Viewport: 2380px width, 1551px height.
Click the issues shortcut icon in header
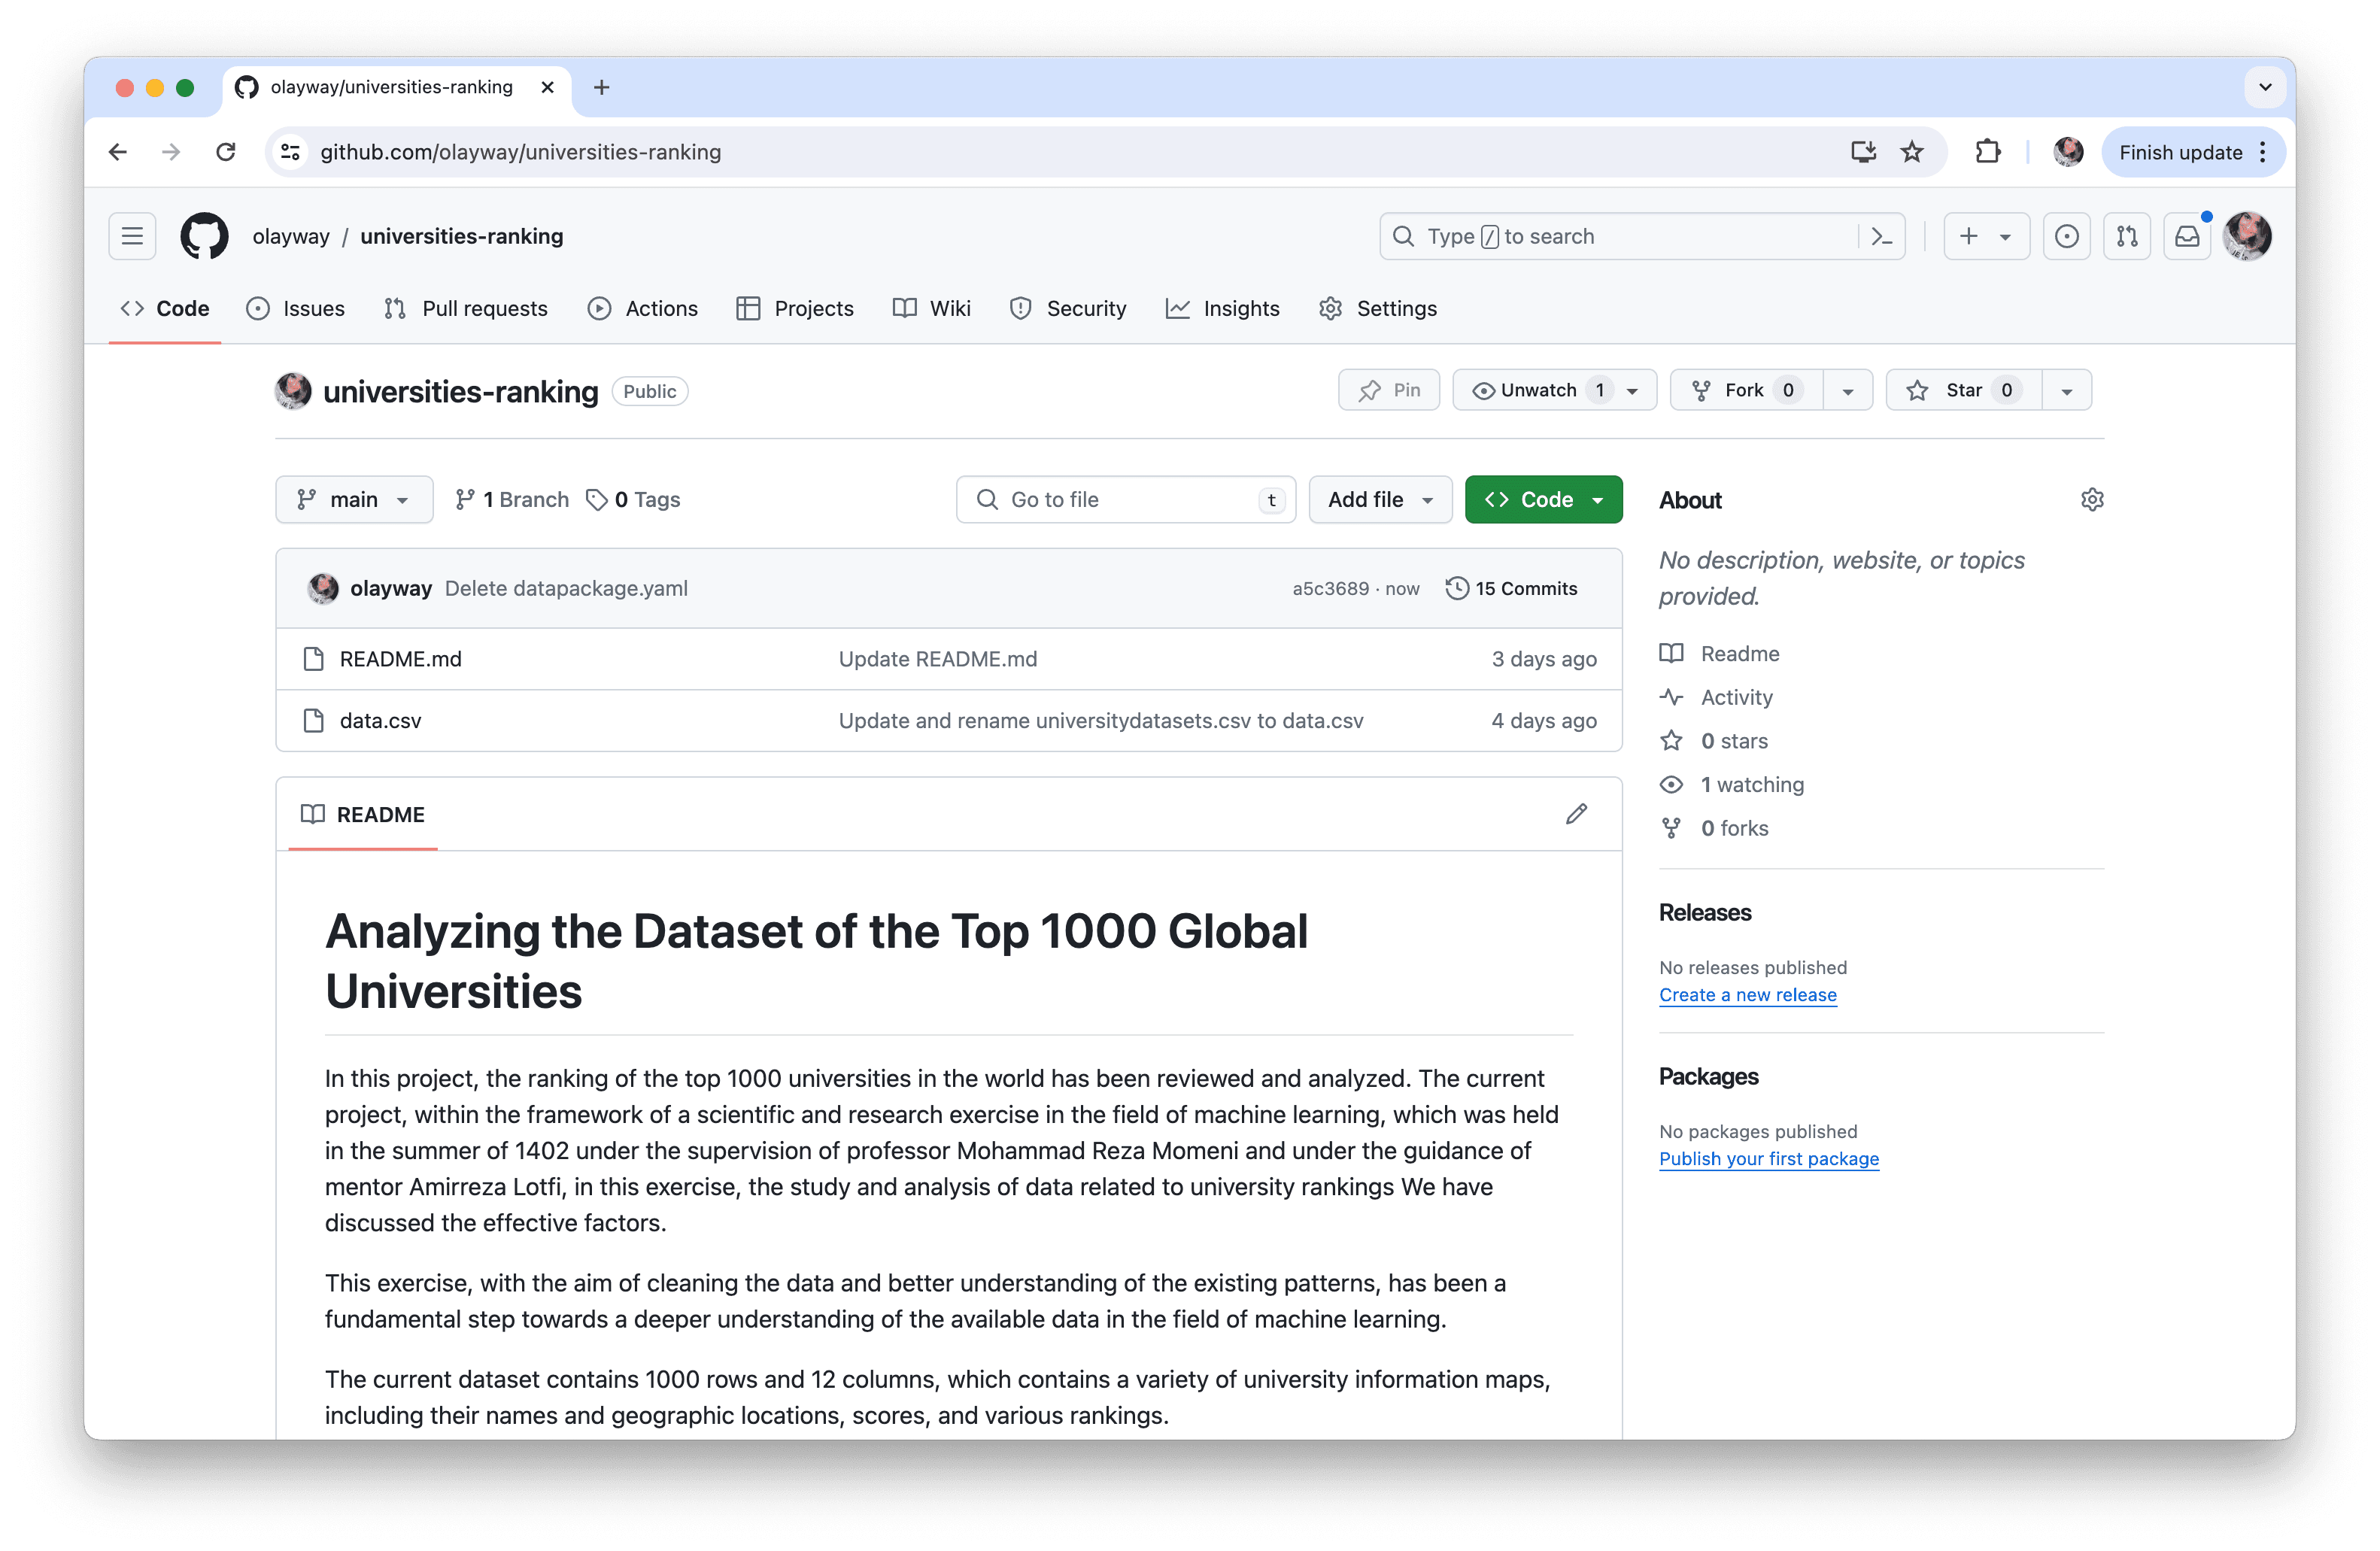tap(2066, 236)
